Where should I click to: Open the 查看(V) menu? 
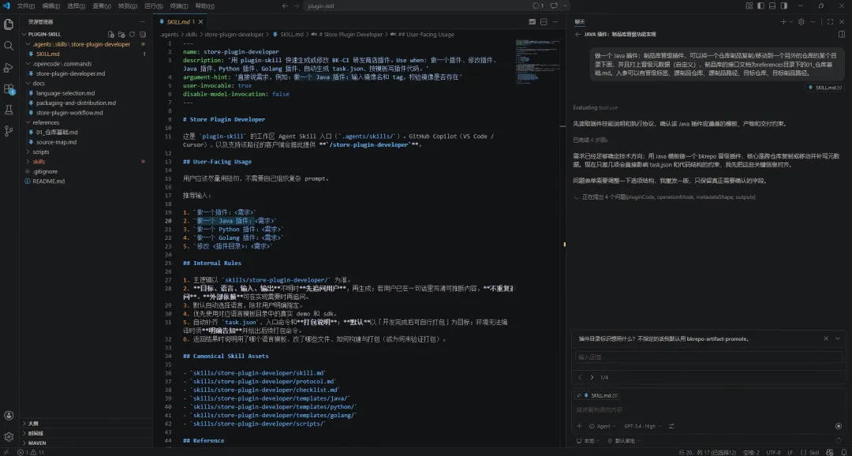tap(102, 6)
